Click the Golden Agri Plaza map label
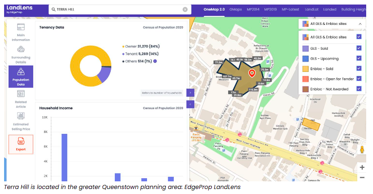Viewport: 373px width, 194px height. click(x=265, y=117)
